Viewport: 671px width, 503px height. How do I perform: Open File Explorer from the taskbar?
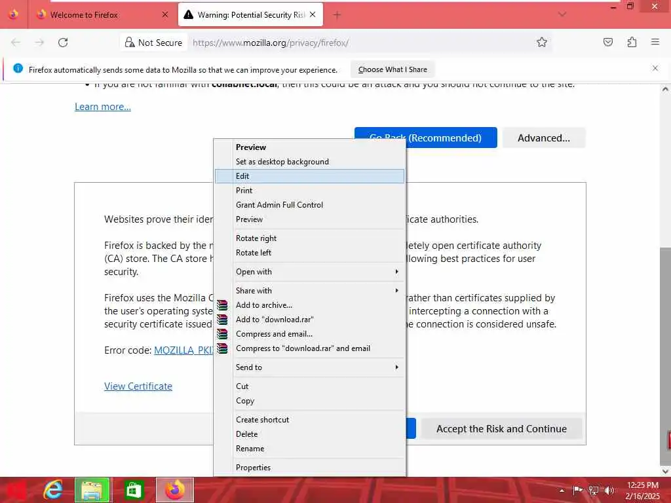[92, 490]
